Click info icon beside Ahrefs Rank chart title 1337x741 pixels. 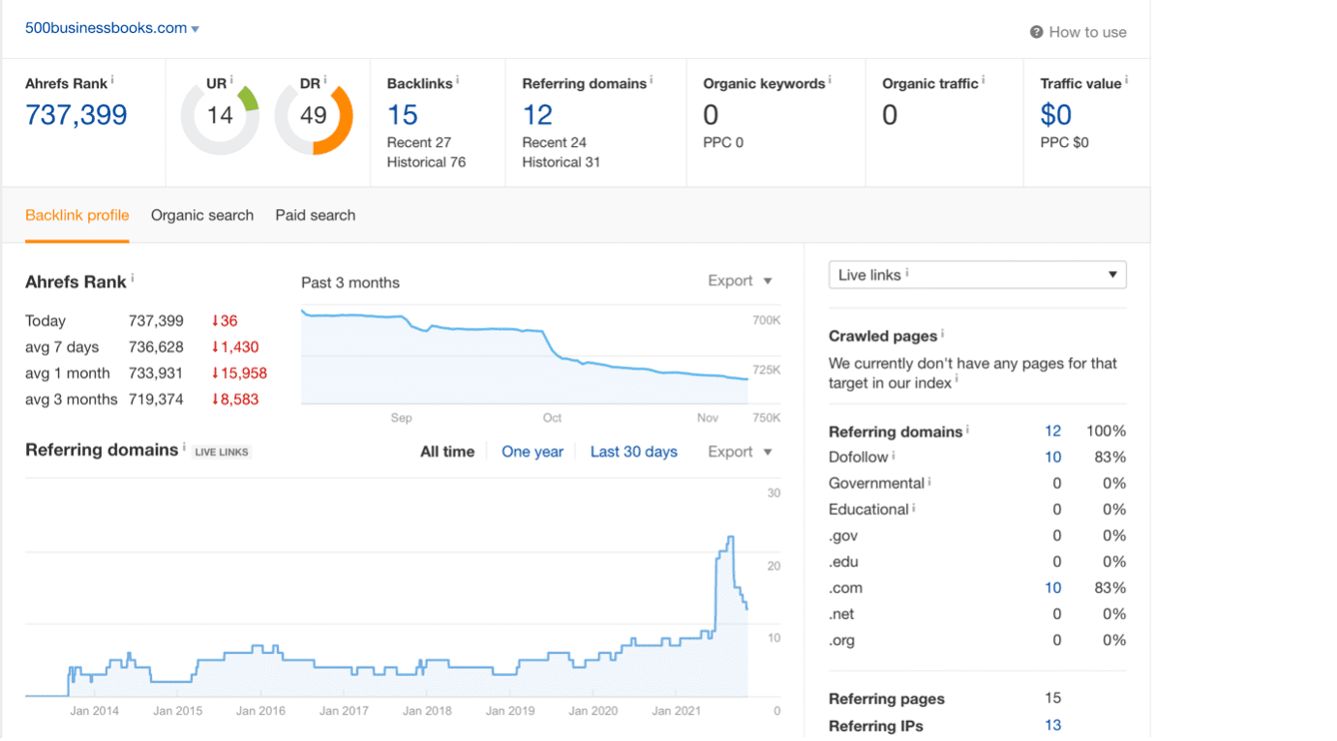click(133, 279)
